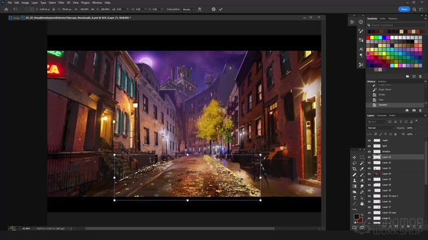The image size is (428, 240).
Task: Toggle visibility of Layer 22
Action: pos(370,163)
